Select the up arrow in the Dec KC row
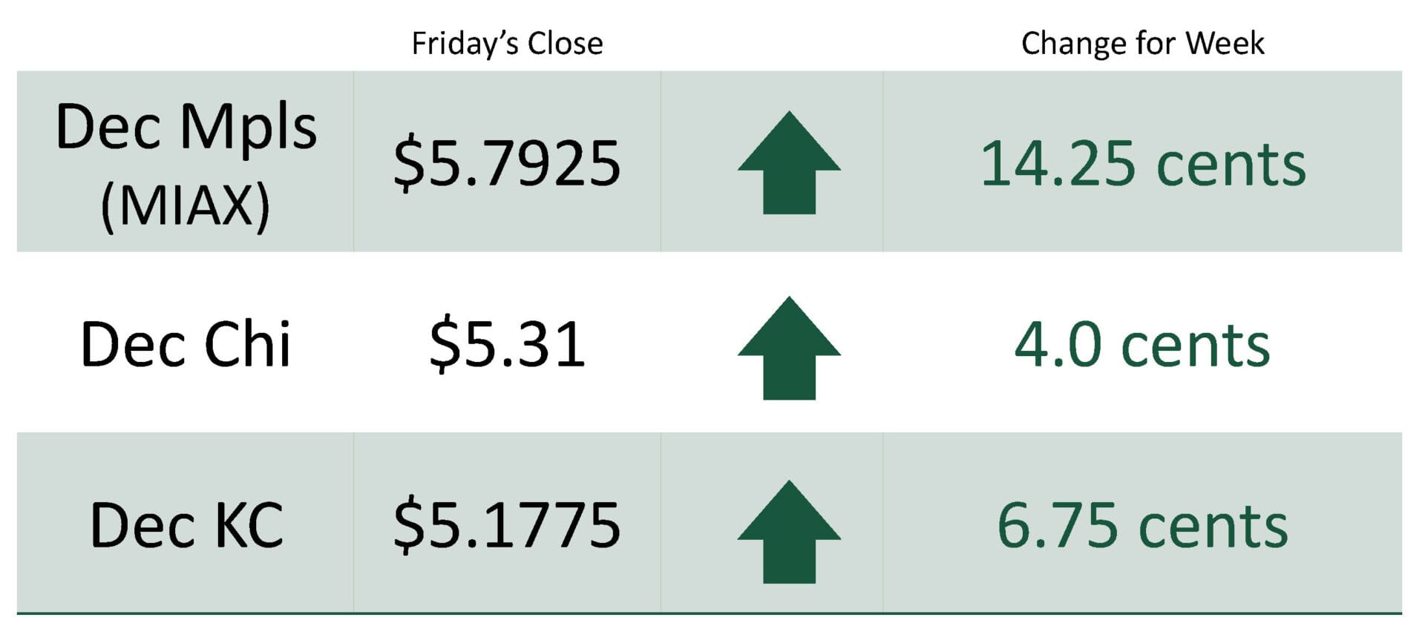Screen dimensions: 1425x626 pos(789,532)
